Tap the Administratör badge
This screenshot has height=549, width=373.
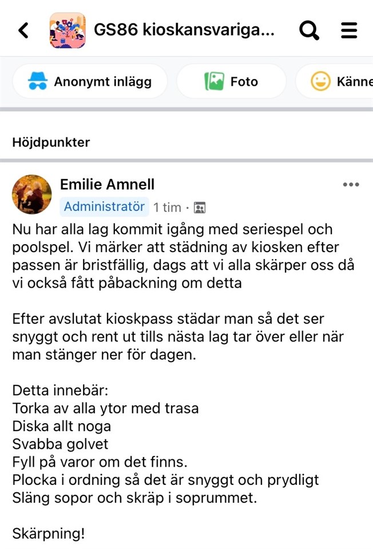click(105, 206)
